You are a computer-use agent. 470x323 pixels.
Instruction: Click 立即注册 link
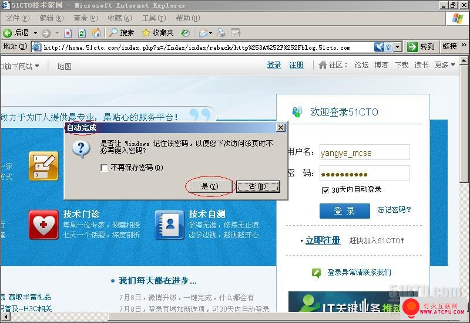coord(323,240)
